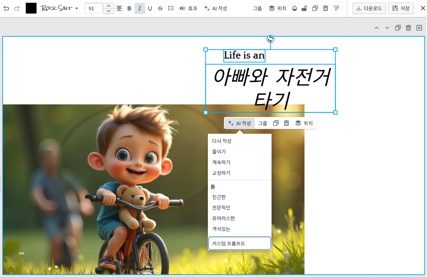Open the Rock Salt font dropdown
This screenshot has width=427, height=277.
(x=60, y=8)
